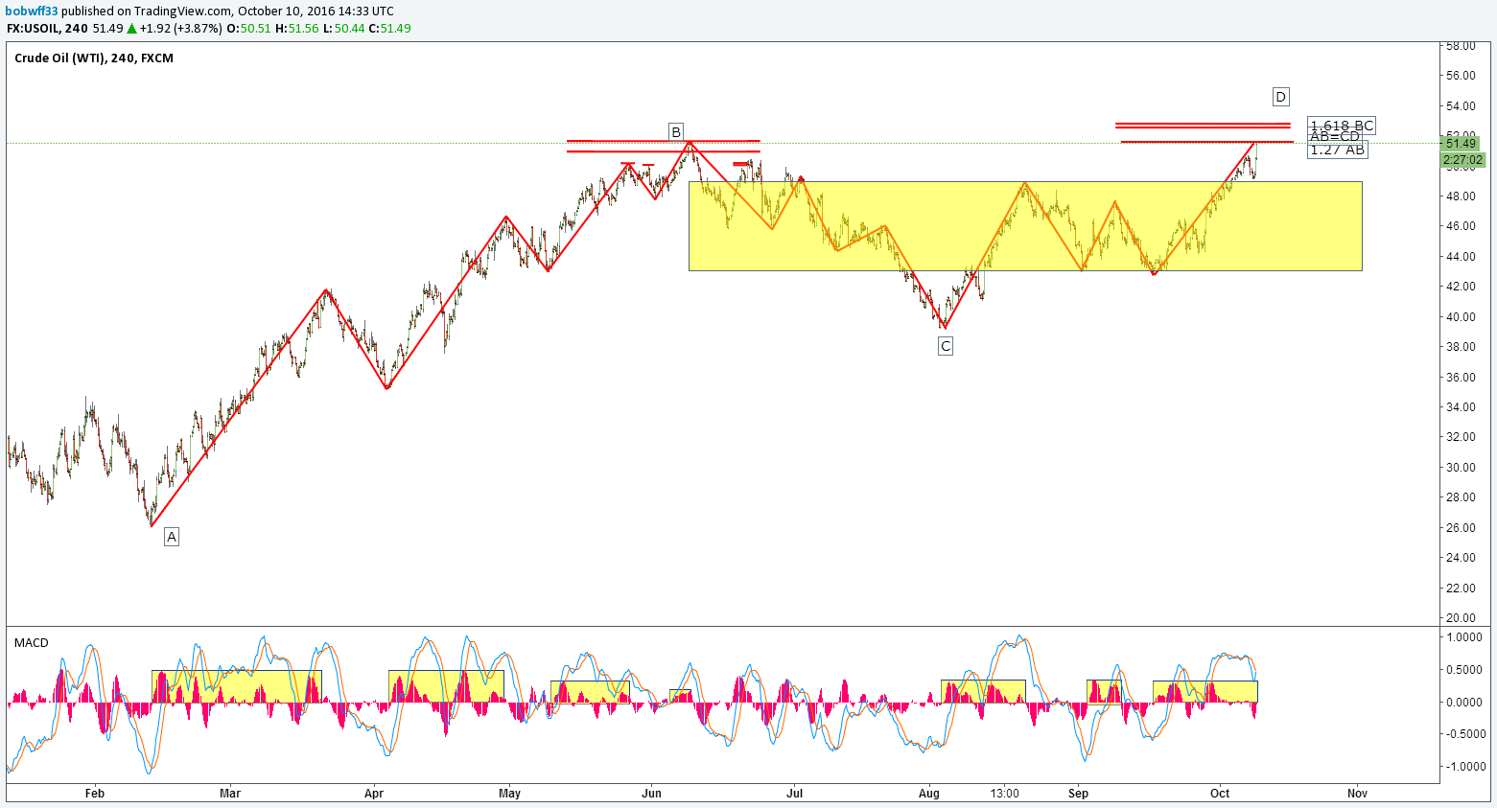Screen dimensions: 1497x808
Task: Click 0.0000 on the MACD axis
Action: (1464, 703)
